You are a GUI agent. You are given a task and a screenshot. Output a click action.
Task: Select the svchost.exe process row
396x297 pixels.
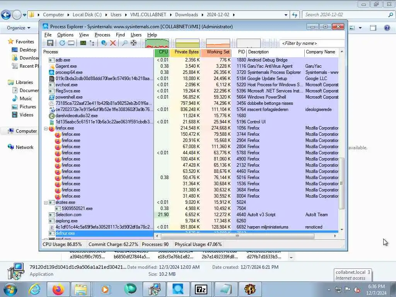190,85
